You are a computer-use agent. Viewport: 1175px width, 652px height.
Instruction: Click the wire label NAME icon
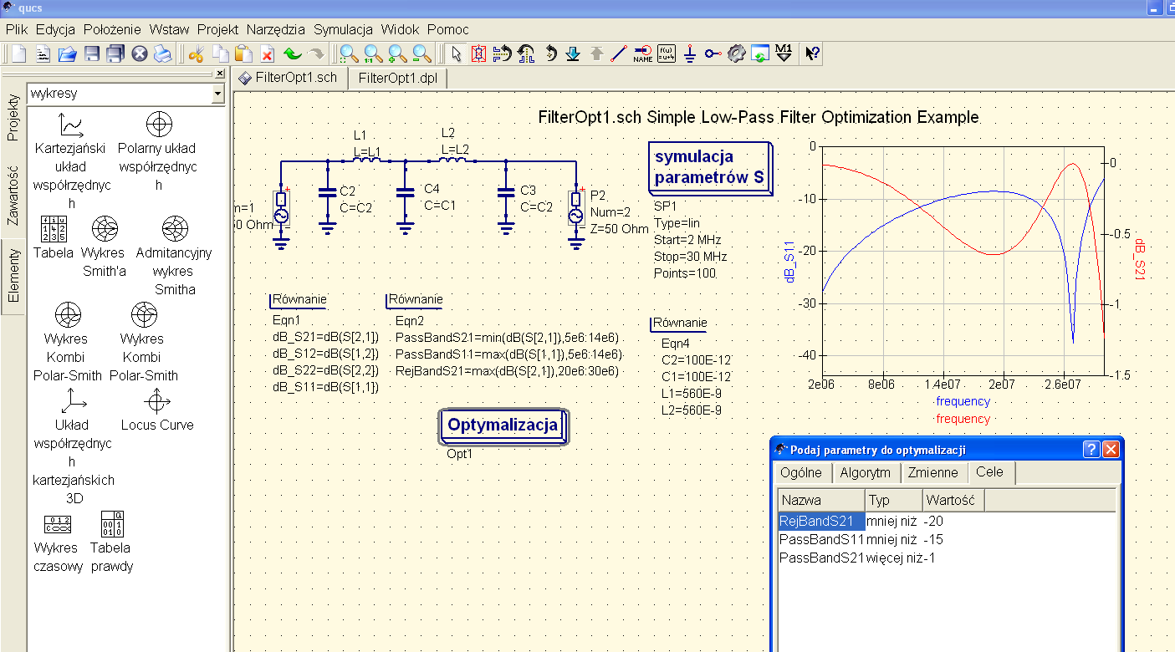click(x=642, y=54)
